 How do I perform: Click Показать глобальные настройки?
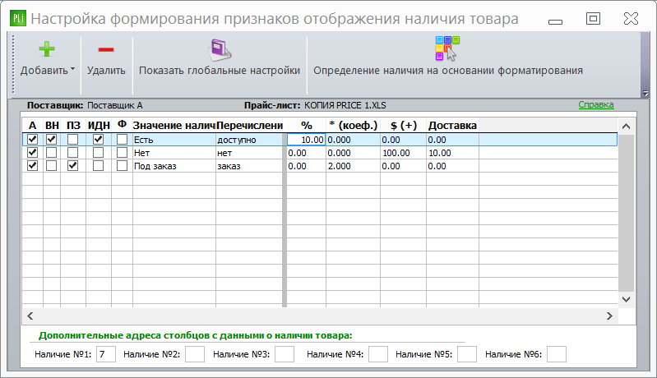220,71
